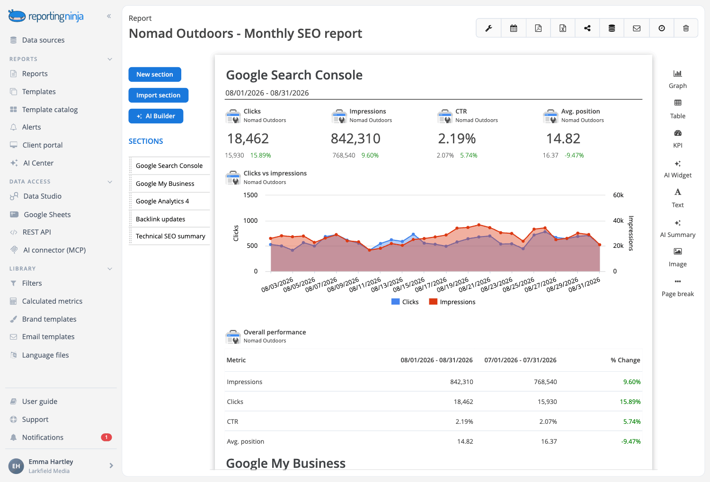Click the Overall performance widget source icon
The width and height of the screenshot is (710, 482).
[x=233, y=336]
